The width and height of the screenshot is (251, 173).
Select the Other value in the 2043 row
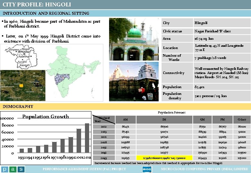[x=242, y=158]
